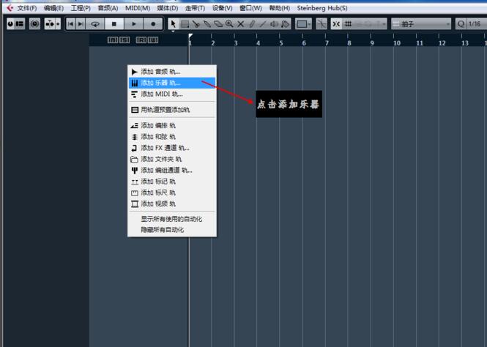
Task: Select the Play speaker tool
Action: [x=274, y=24]
